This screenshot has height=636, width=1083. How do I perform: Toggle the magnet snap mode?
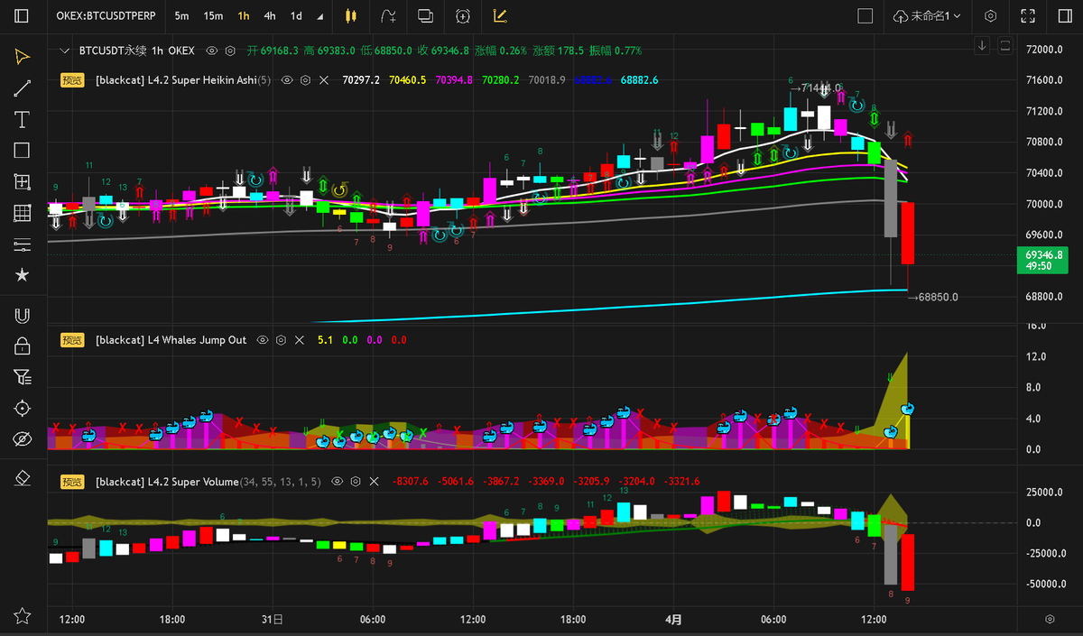click(x=23, y=315)
